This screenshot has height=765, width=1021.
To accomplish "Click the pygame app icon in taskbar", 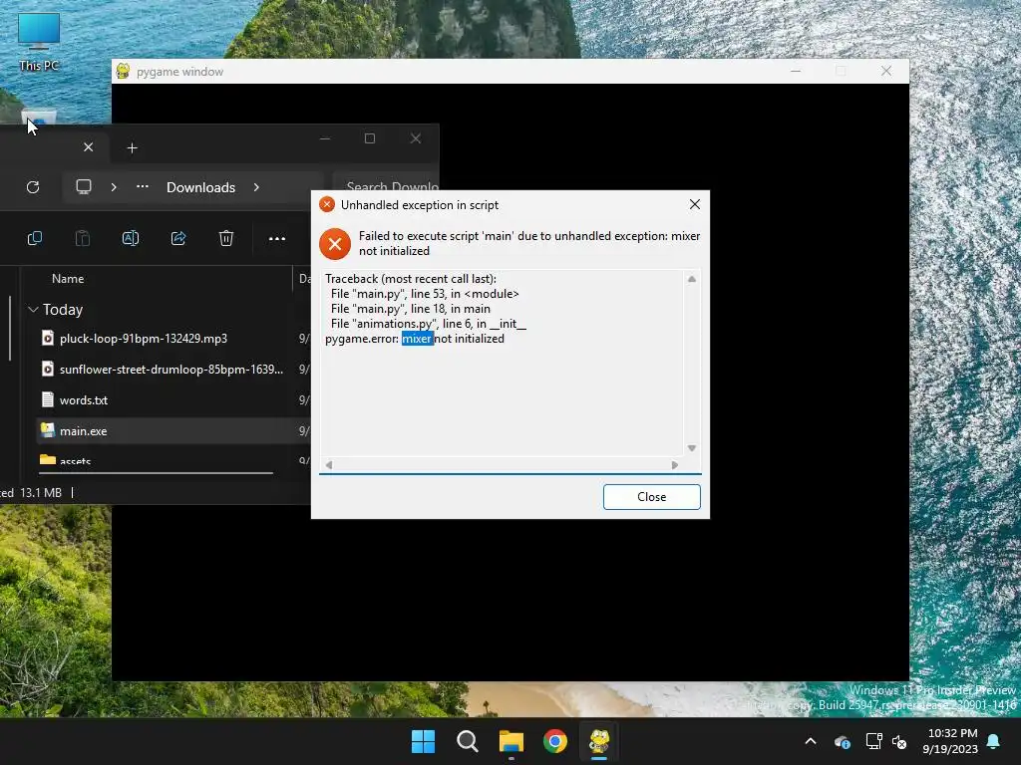I will pyautogui.click(x=599, y=741).
